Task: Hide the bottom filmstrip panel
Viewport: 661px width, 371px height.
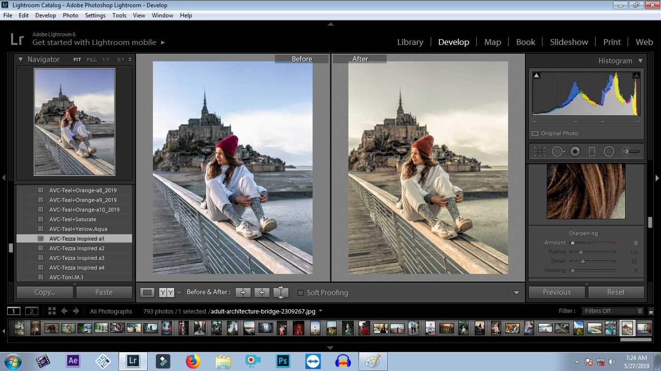Action: coord(330,348)
